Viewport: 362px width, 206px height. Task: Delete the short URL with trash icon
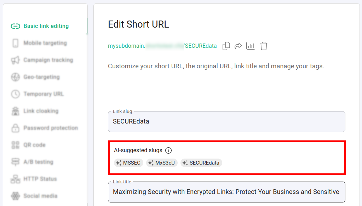pos(264,46)
